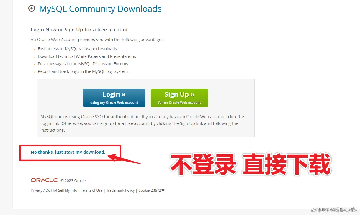Click Post messages in MySQL Discussion Forums text
This screenshot has width=360, height=215.
point(83,64)
